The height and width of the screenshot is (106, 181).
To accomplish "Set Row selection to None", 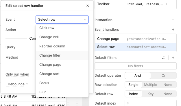I will coord(168,85).
